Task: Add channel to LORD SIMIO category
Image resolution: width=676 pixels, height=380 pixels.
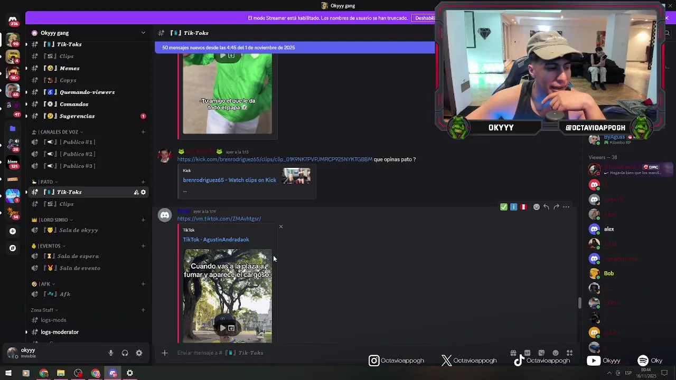Action: (x=143, y=220)
